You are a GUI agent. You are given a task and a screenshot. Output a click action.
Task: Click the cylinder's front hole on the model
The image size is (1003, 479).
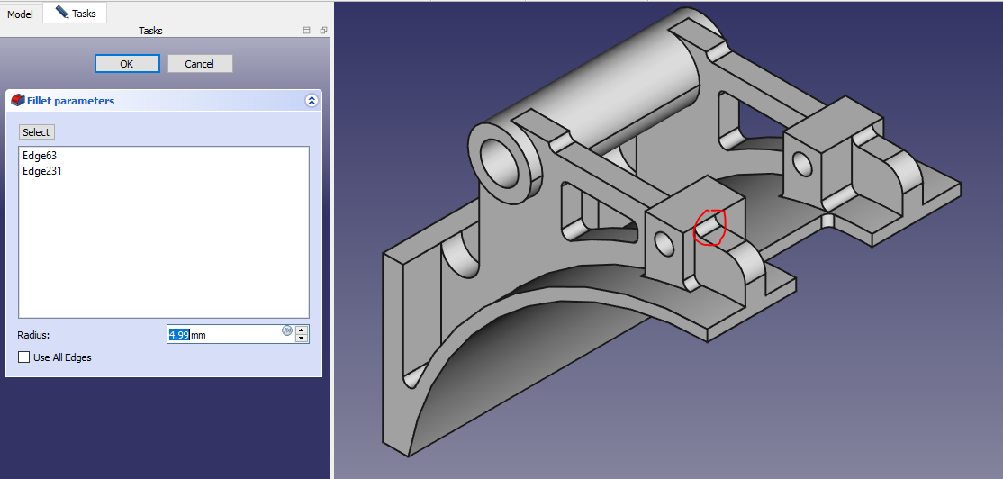click(x=496, y=163)
